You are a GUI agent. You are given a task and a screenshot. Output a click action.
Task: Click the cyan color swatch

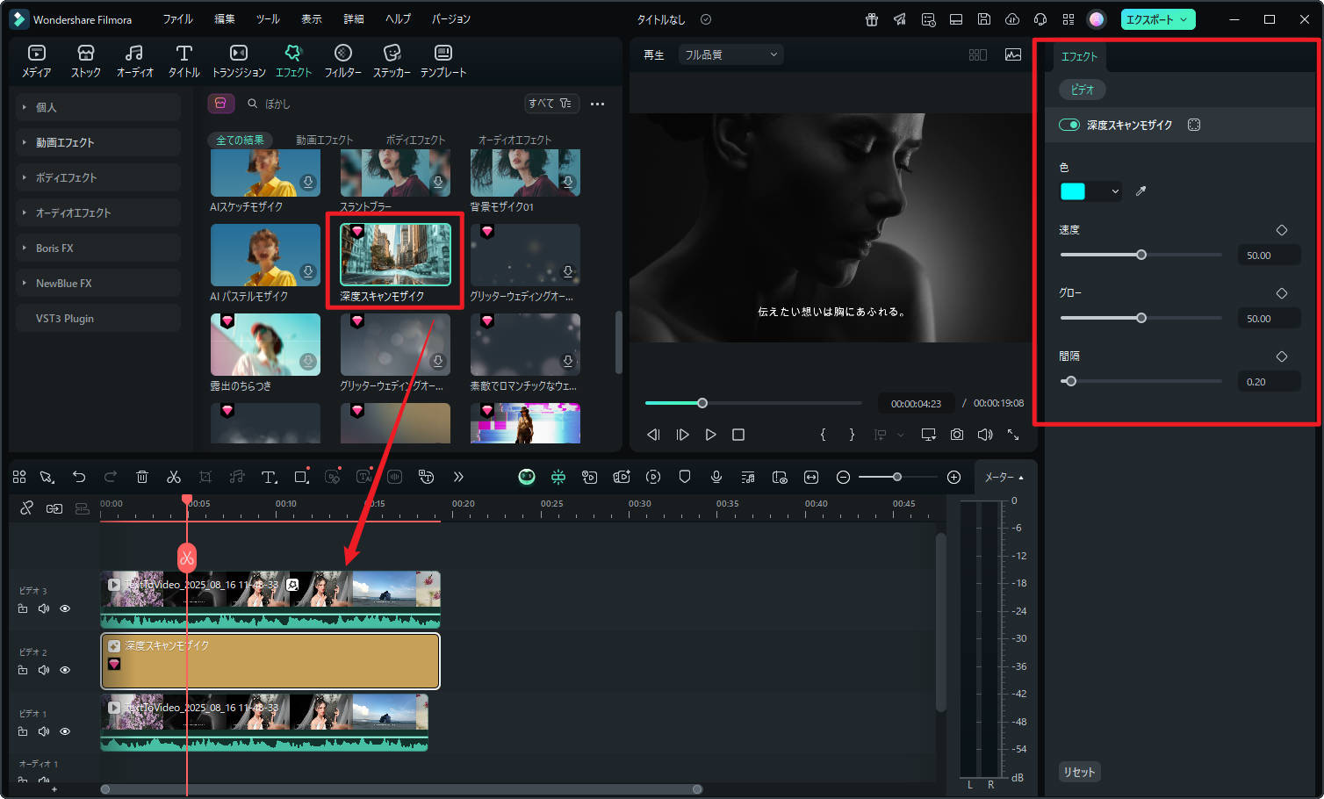(x=1073, y=191)
